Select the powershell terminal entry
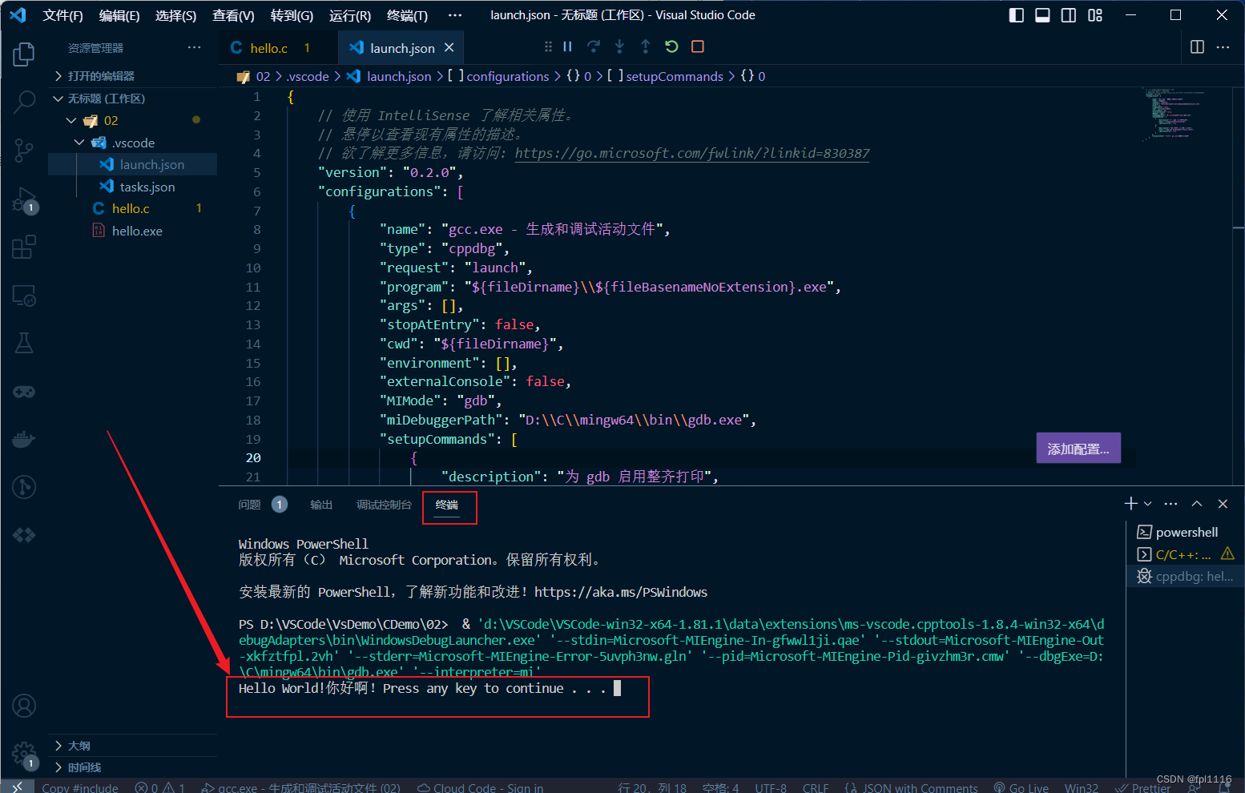 coord(1185,532)
